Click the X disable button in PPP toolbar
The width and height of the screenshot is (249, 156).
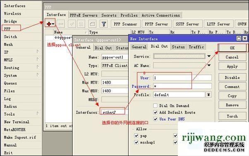coord(81,24)
